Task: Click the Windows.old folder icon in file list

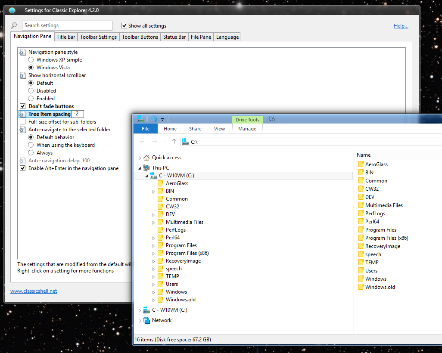Action: 361,287
